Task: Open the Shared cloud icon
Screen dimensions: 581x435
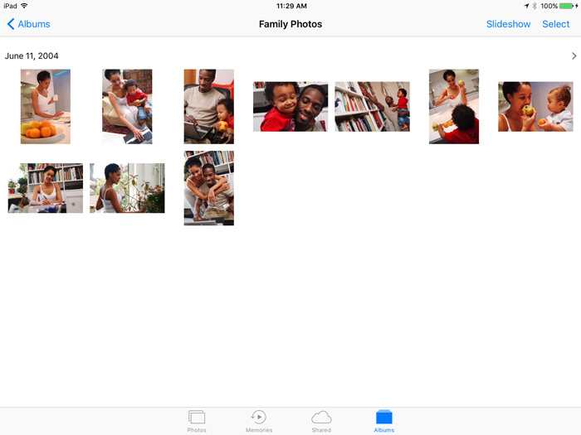Action: click(x=321, y=418)
